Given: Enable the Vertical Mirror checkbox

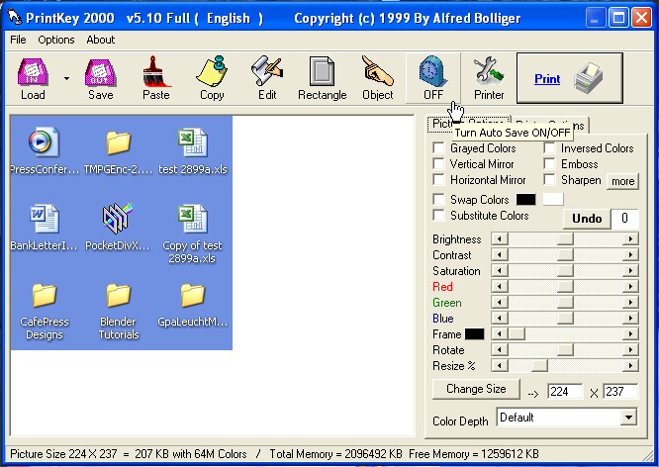Looking at the screenshot, I should (x=438, y=163).
